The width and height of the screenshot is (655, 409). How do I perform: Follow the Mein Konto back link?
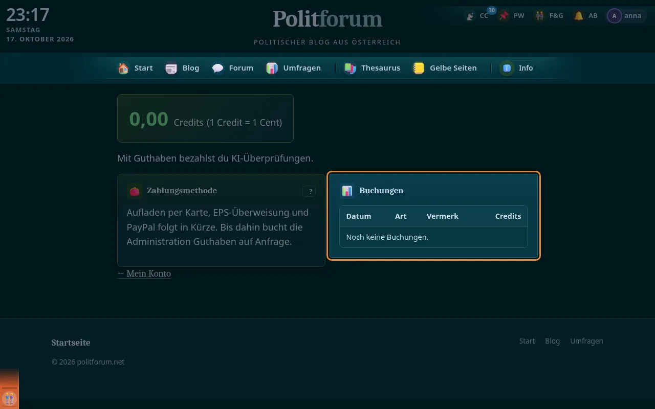tap(144, 274)
